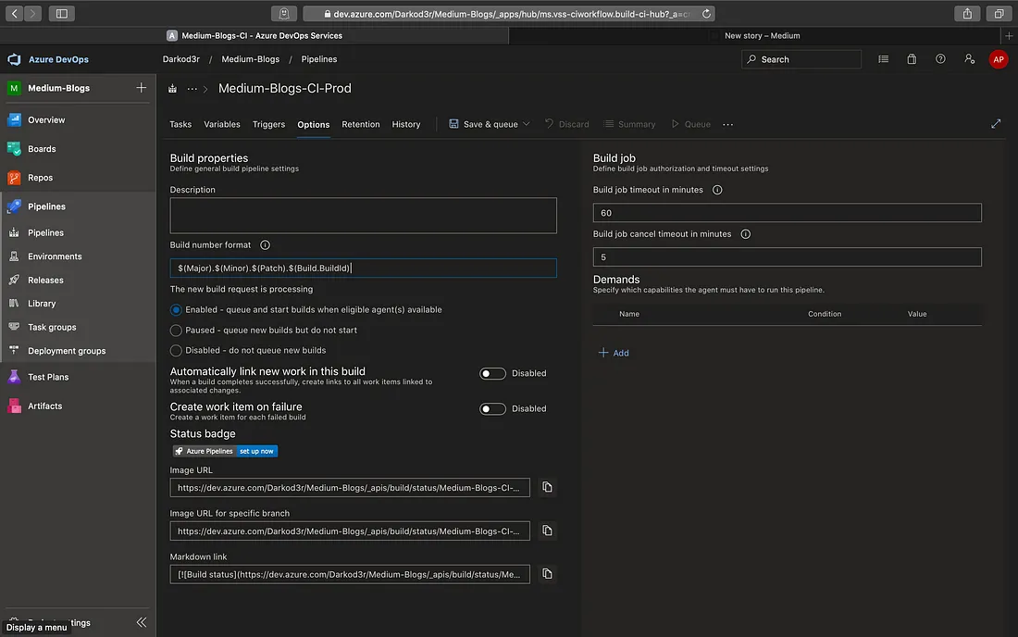Open Task groups in the sidebar
Screen dimensions: 1018x637
click(x=52, y=327)
